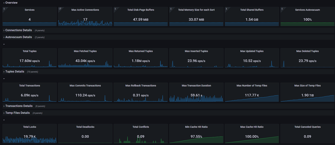Click the 23.96 ops/s inserted tuples value
This screenshot has width=335, height=145.
pos(196,61)
